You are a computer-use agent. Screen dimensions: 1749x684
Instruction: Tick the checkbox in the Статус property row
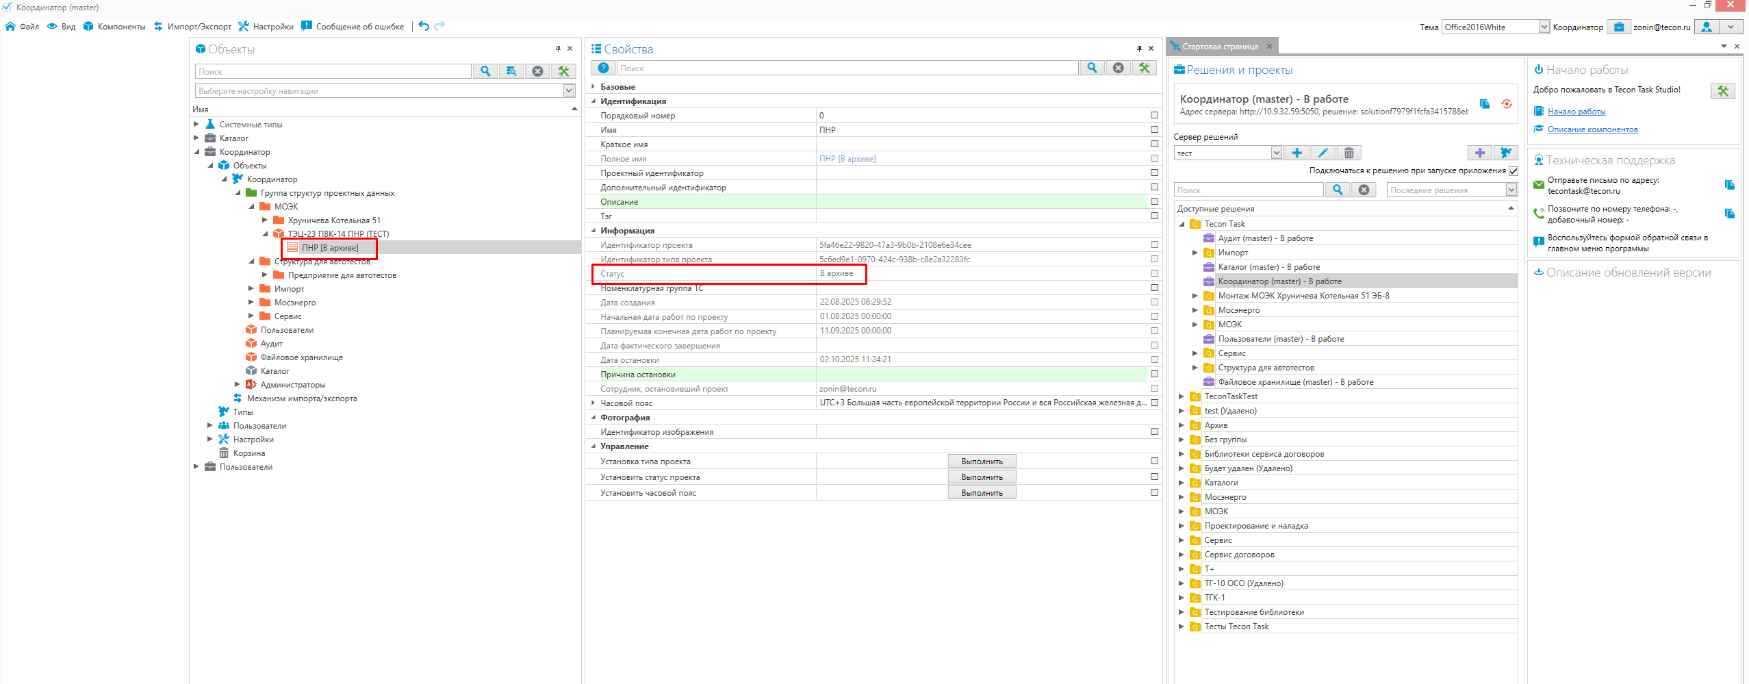[1154, 273]
